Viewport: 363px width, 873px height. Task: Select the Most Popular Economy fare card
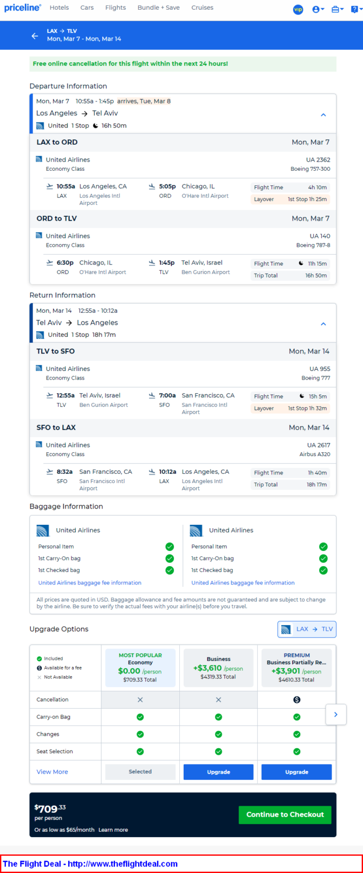point(140,667)
